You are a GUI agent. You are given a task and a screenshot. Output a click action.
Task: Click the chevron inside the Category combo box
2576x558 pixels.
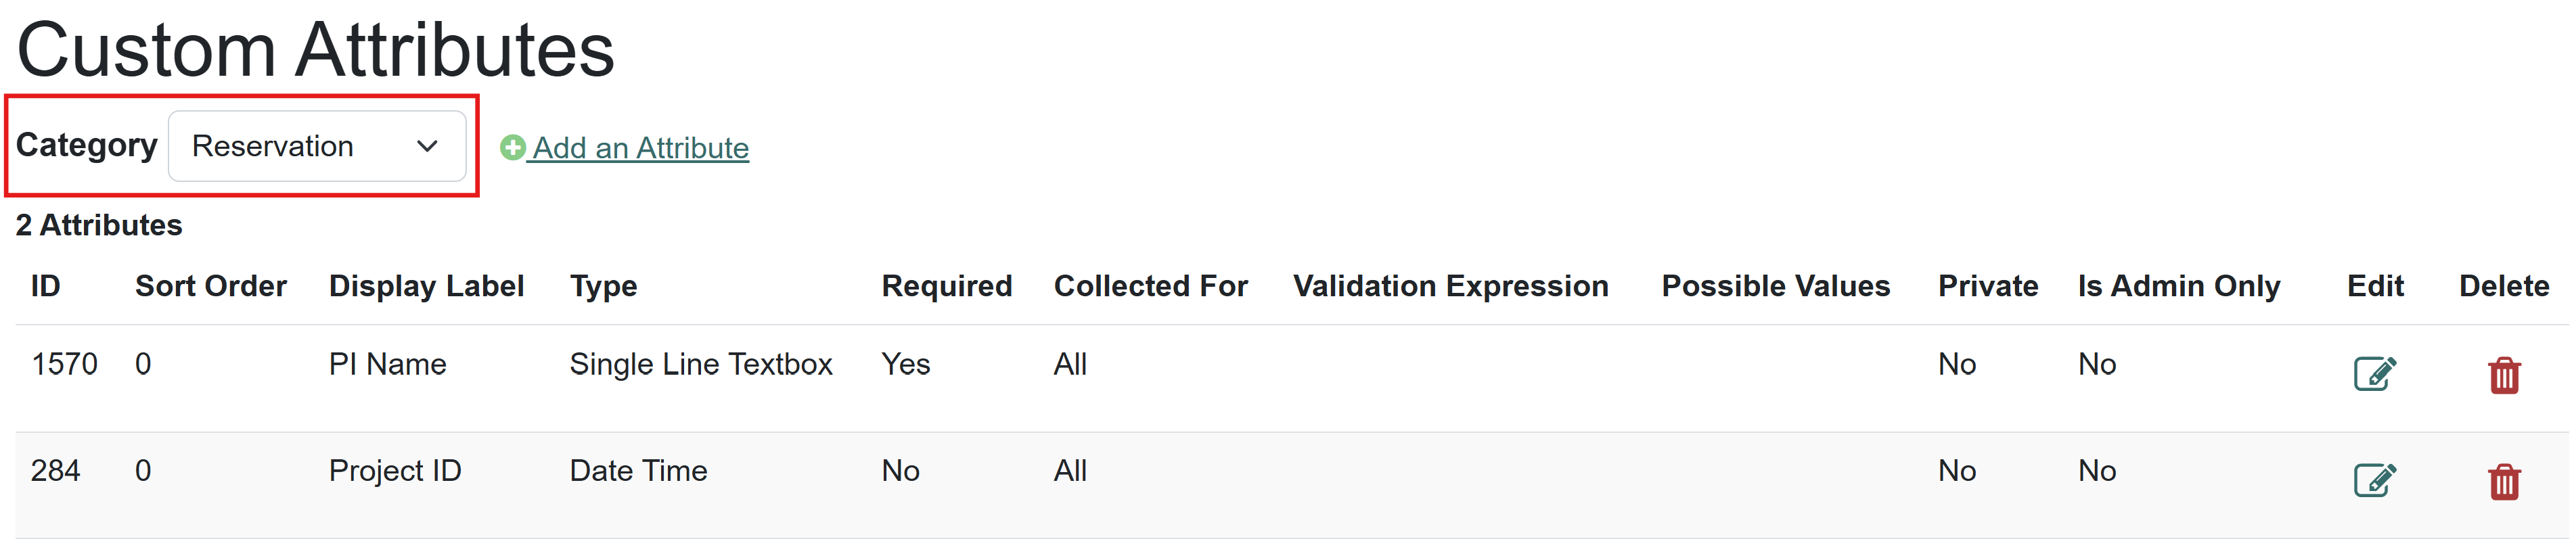pos(428,146)
